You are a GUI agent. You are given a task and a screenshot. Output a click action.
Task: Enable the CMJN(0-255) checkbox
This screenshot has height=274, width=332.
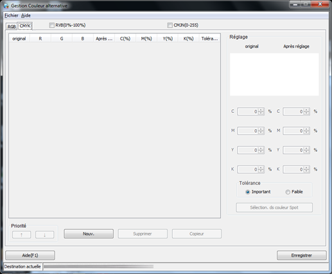[x=170, y=25]
